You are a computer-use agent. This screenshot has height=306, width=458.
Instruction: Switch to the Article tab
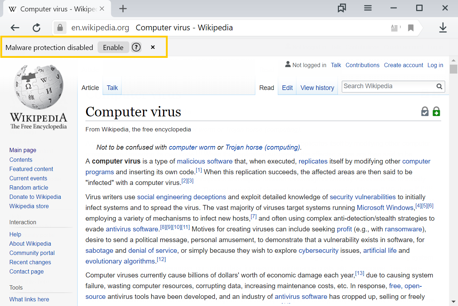click(90, 88)
